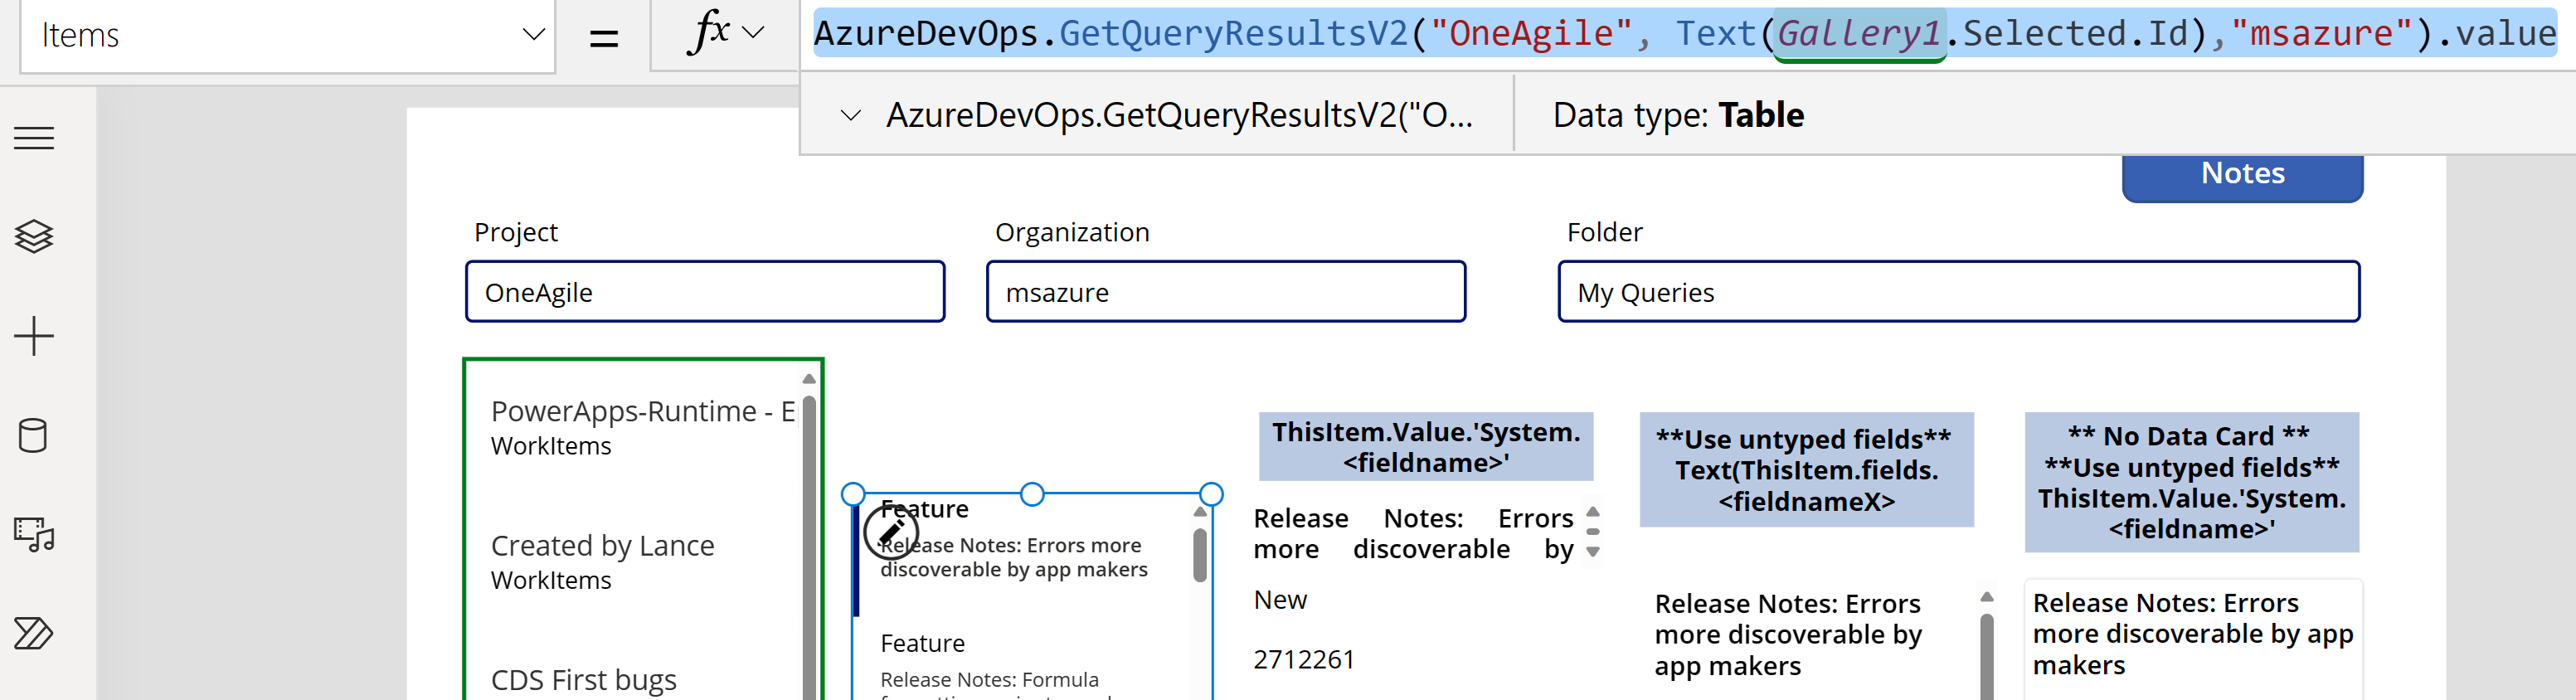2576x700 pixels.
Task: Click scrollbar beside untyped fields Release Notes text
Action: pos(1987,655)
